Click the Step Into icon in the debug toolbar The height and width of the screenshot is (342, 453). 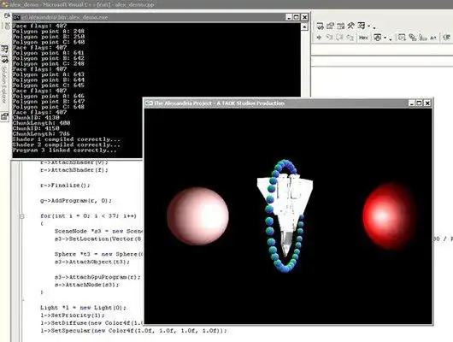tap(329, 38)
